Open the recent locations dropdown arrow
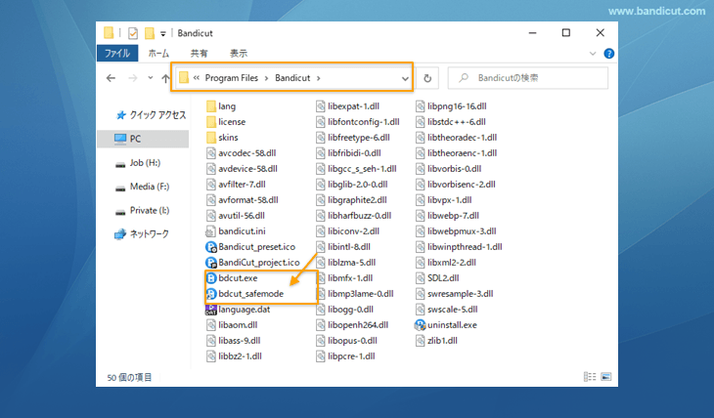This screenshot has height=418, width=714. click(x=151, y=77)
